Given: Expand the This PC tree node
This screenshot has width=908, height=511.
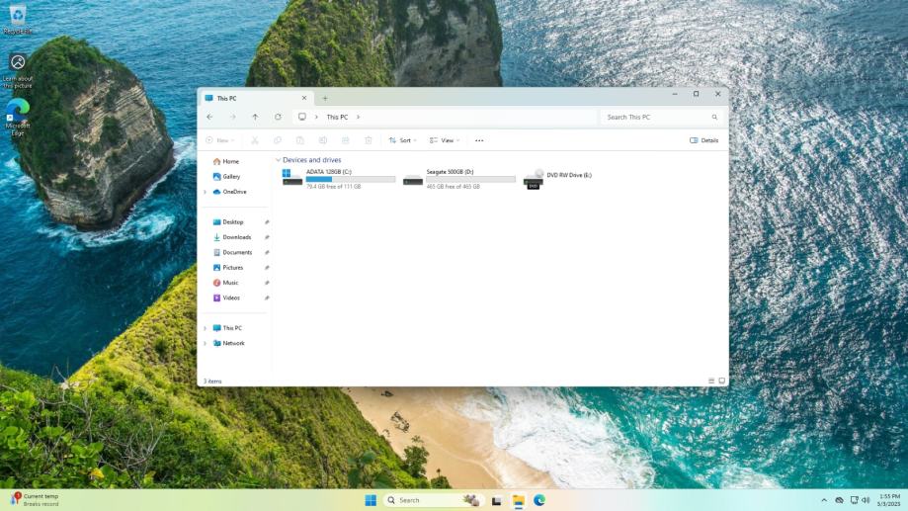Looking at the screenshot, I should pos(205,328).
